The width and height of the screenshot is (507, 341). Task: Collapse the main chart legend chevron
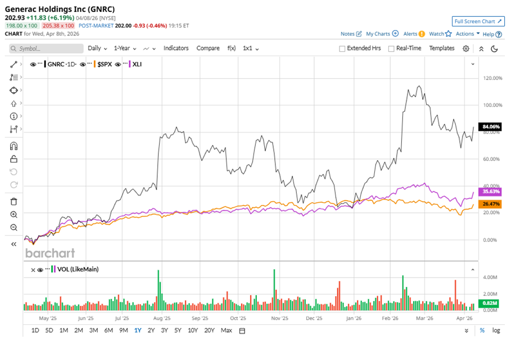473,64
